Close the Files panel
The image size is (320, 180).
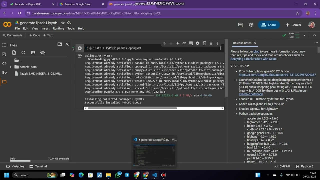click(67, 44)
